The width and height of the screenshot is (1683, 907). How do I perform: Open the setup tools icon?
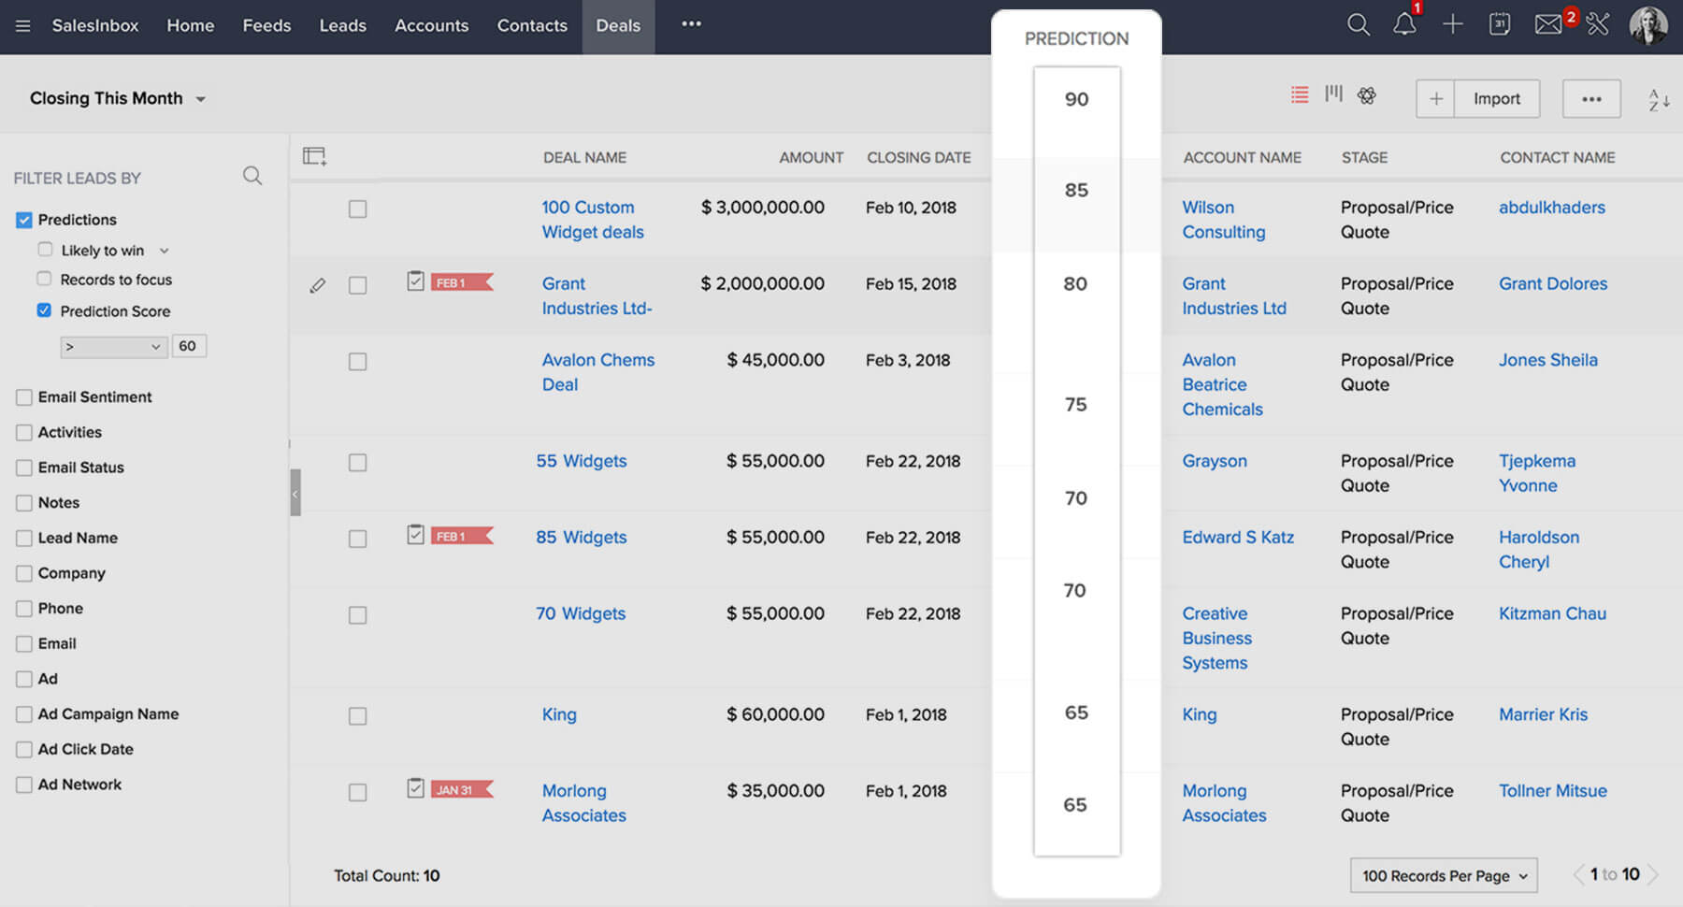click(x=1598, y=25)
